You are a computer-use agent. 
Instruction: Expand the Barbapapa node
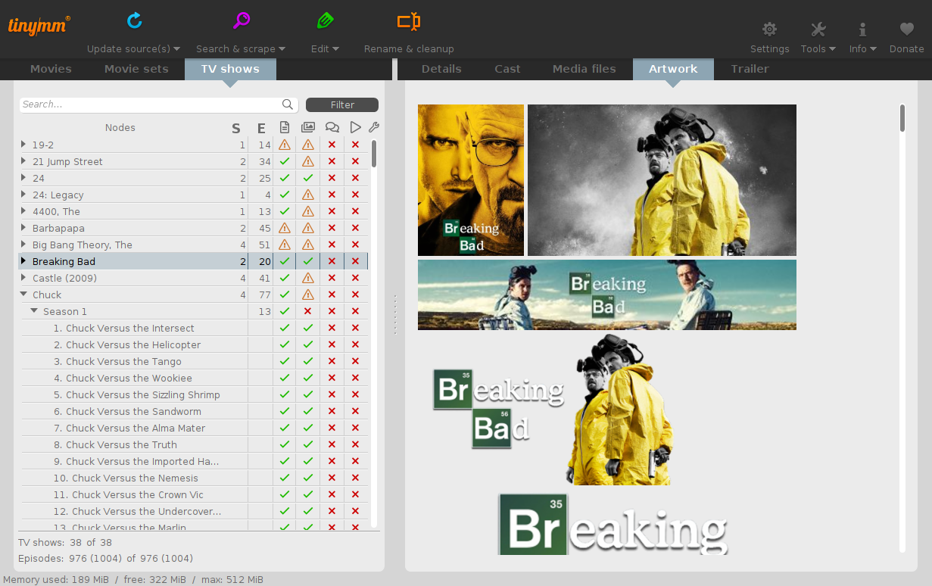pos(23,228)
